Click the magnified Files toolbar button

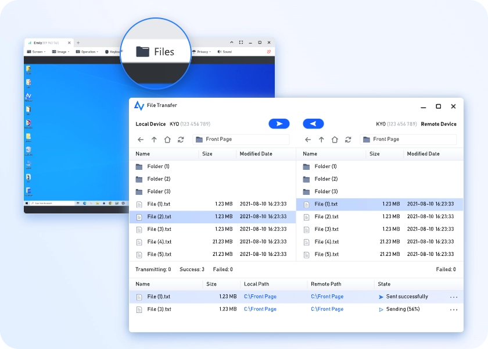pos(155,52)
